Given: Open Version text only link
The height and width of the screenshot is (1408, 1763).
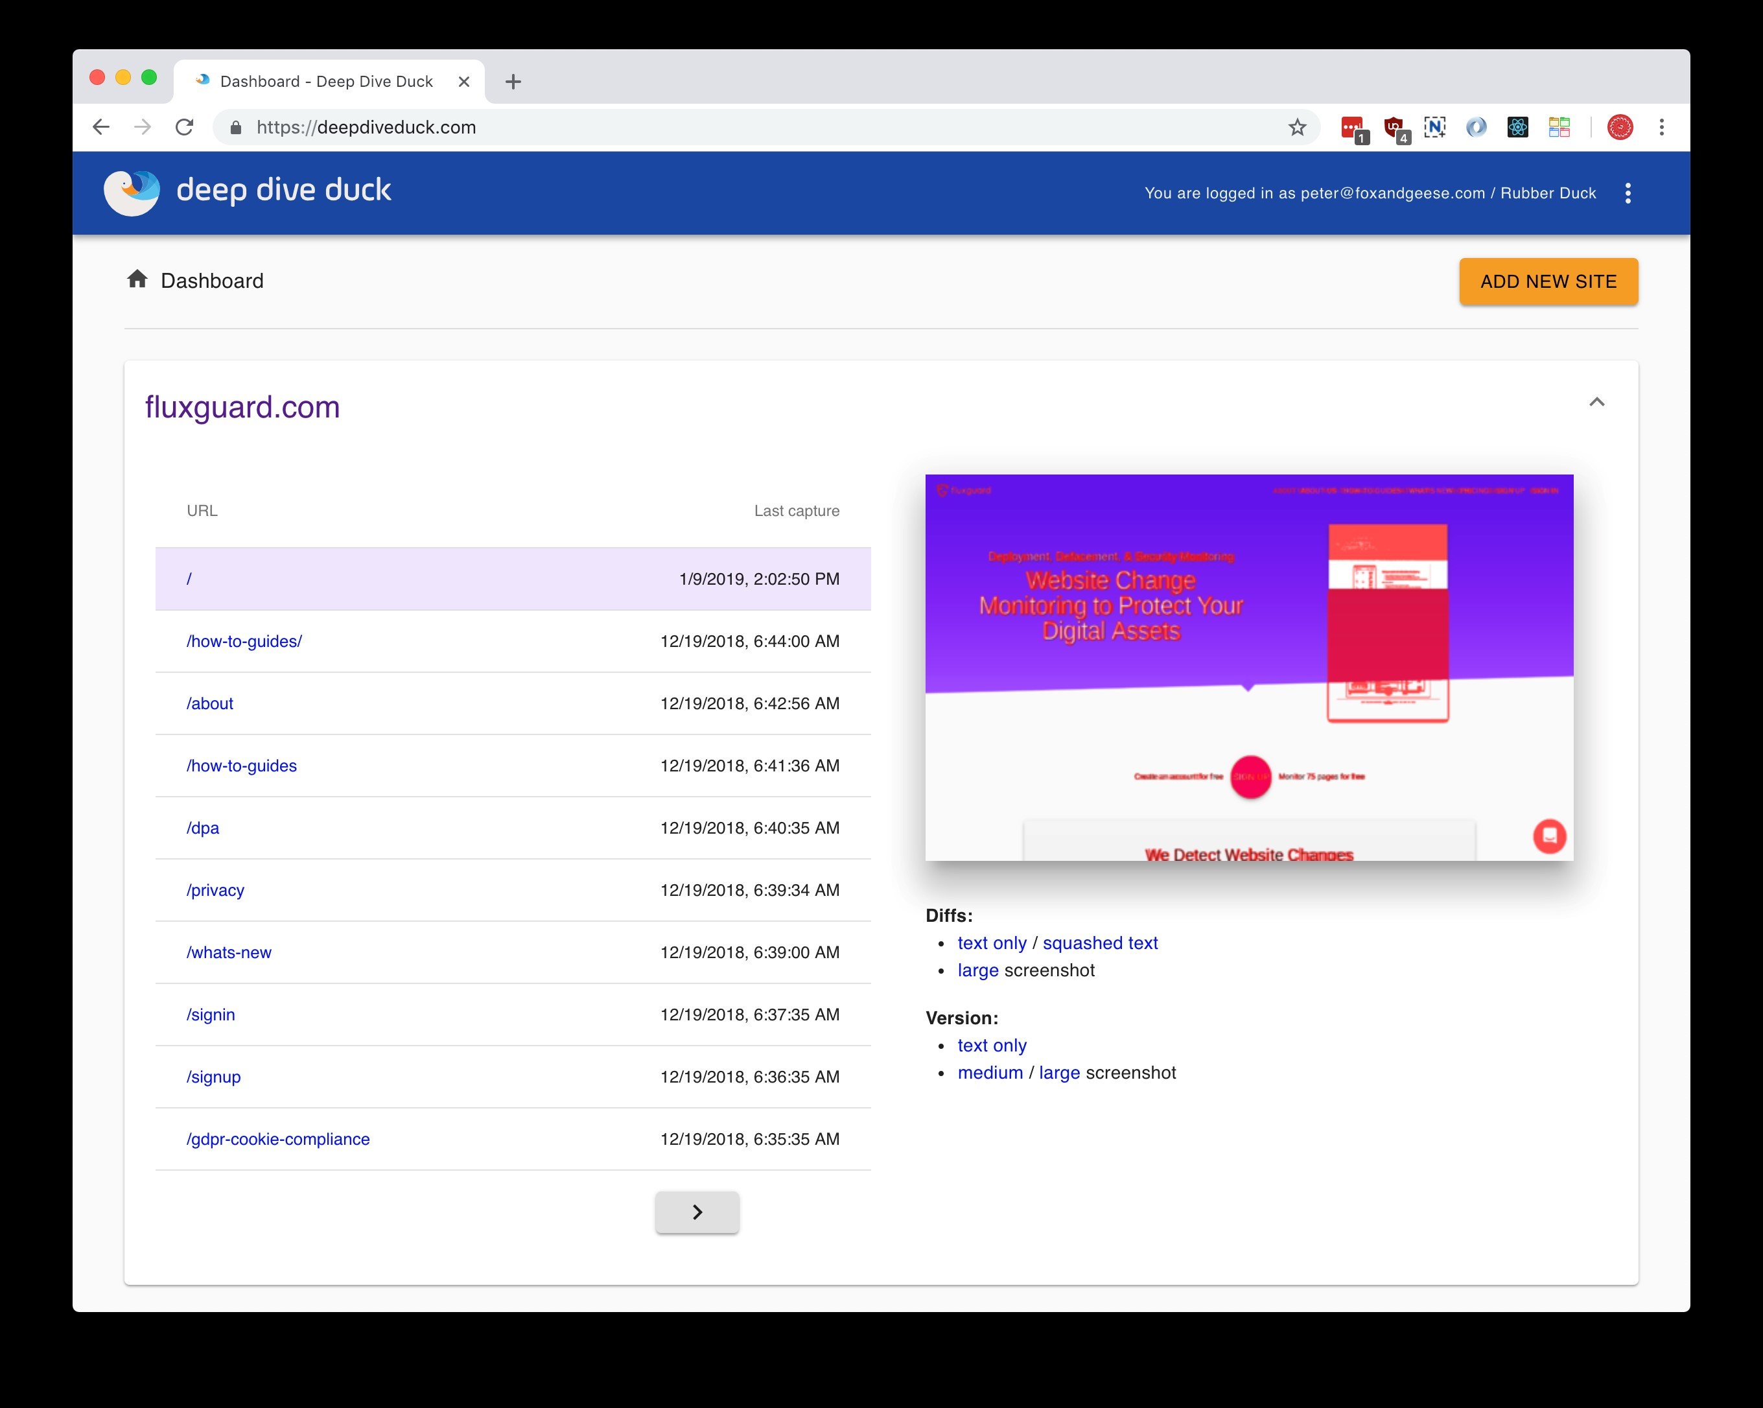Looking at the screenshot, I should tap(992, 1045).
